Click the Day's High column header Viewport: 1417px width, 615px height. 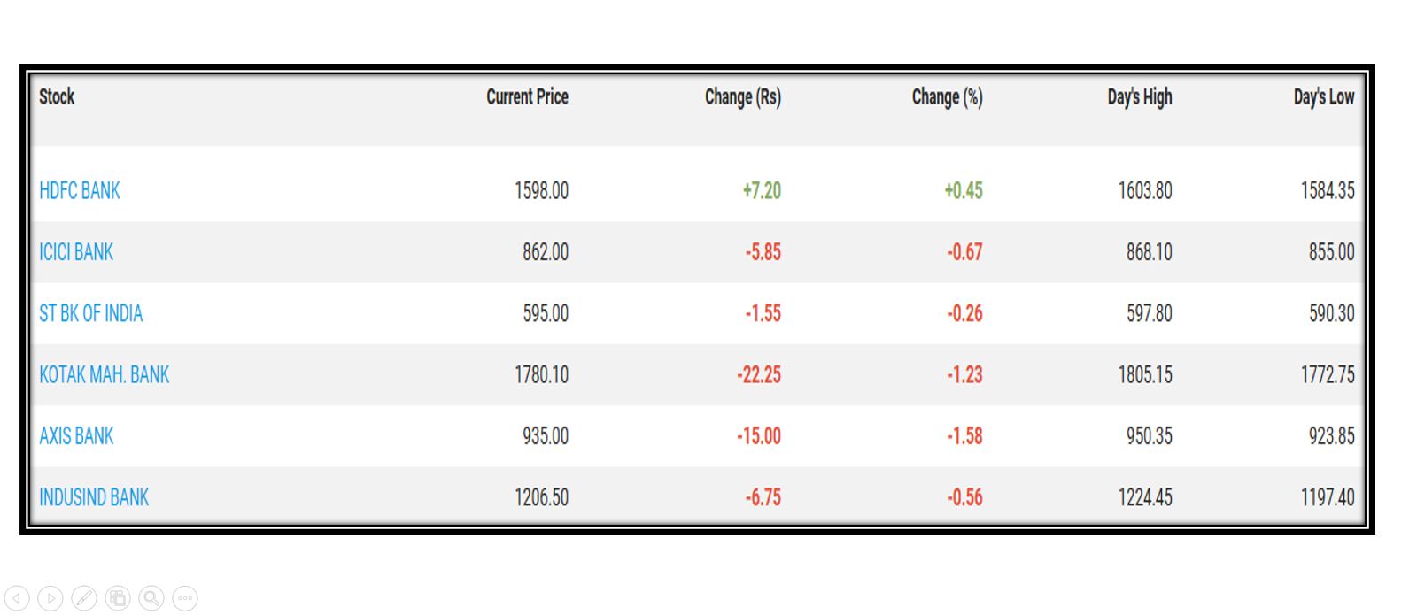tap(1139, 96)
